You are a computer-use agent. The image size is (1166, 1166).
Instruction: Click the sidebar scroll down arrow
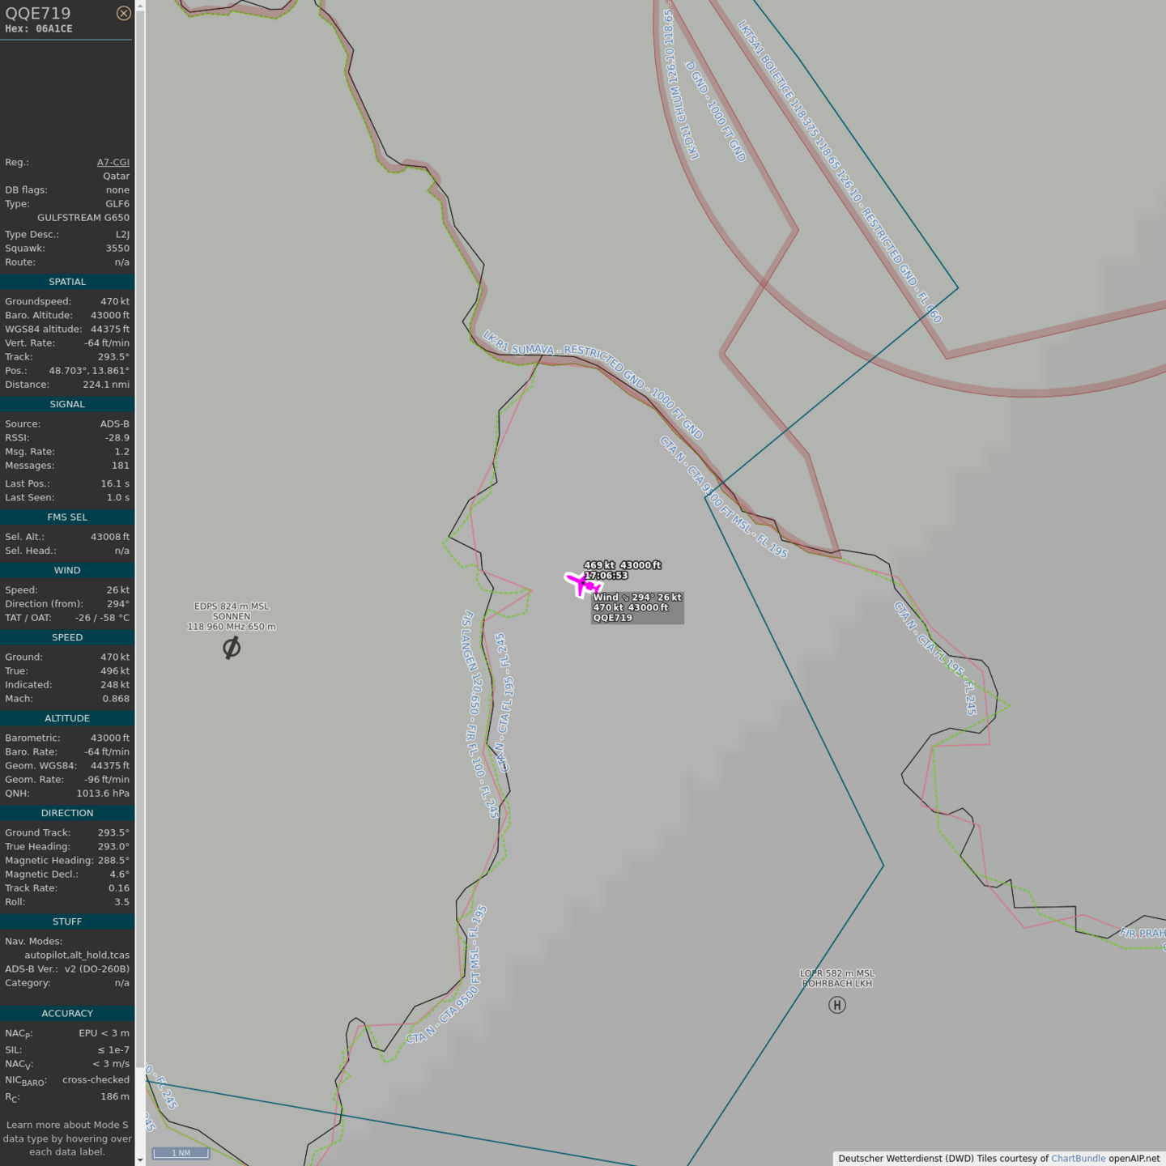pyautogui.click(x=140, y=1160)
